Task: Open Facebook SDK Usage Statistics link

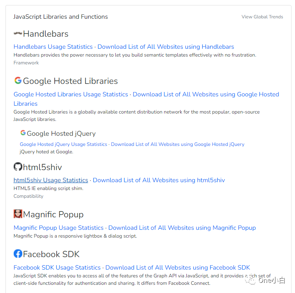Action: pos(57,268)
